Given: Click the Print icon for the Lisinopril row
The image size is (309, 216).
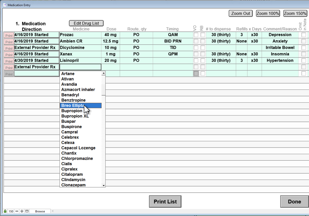Looking at the screenshot, I should tap(9, 61).
